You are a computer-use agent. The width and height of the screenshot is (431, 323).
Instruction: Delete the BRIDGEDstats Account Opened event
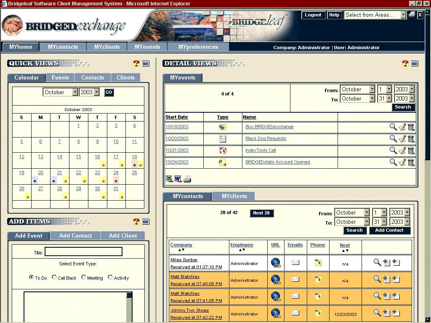point(411,162)
